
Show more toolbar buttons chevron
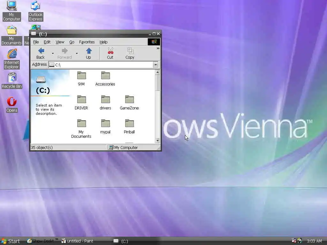[158, 48]
